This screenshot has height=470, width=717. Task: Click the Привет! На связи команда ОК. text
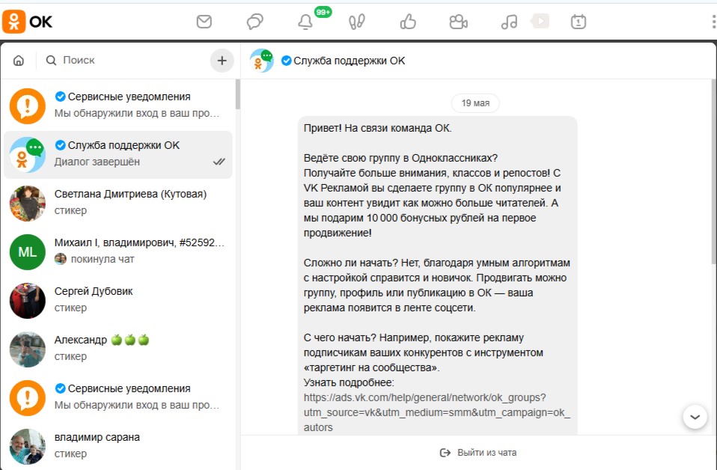point(377,128)
